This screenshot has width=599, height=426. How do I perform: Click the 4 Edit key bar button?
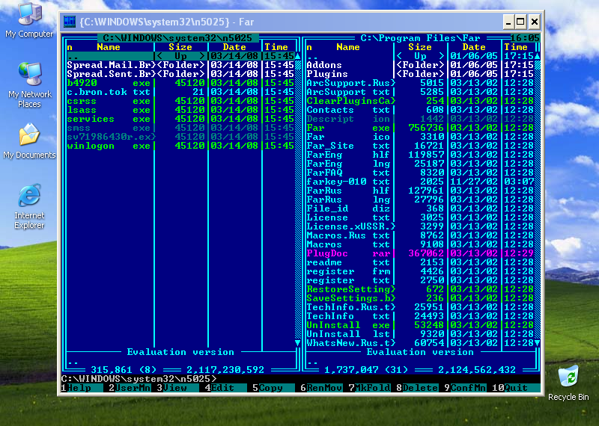click(x=226, y=388)
